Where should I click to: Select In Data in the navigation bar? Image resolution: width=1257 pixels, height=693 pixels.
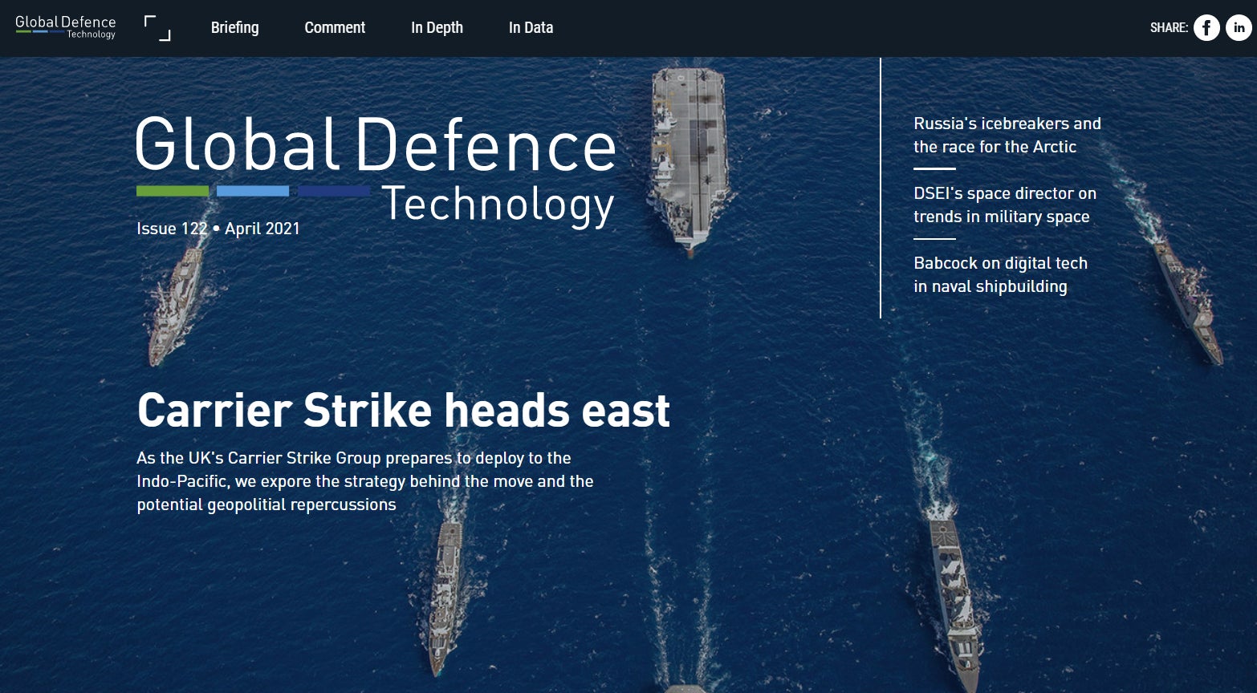tap(531, 27)
